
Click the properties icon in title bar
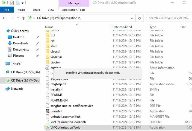[12, 3]
